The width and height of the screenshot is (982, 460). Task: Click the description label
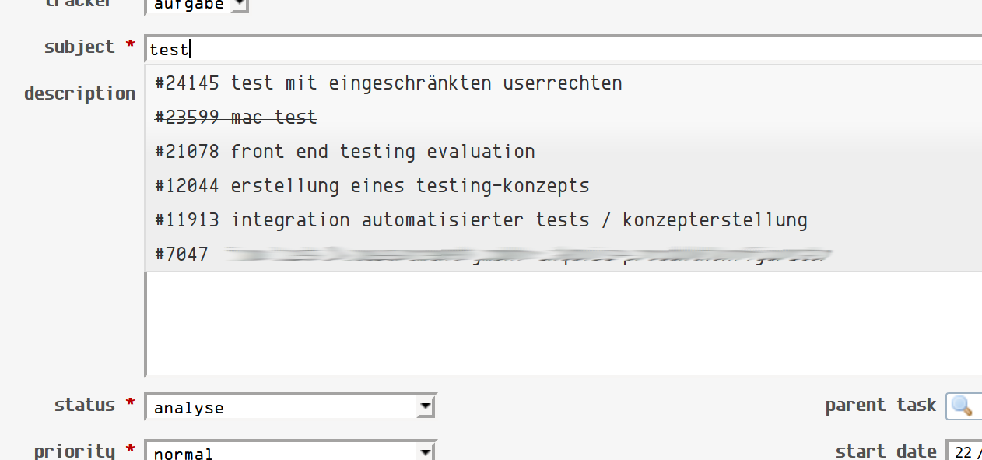pyautogui.click(x=79, y=93)
